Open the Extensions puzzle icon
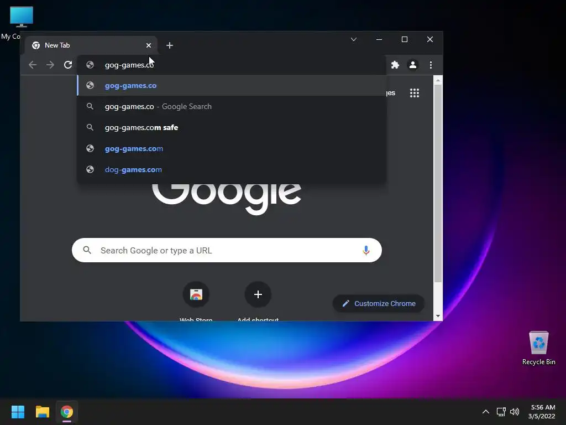Screen dimensions: 566x425 pyautogui.click(x=395, y=65)
